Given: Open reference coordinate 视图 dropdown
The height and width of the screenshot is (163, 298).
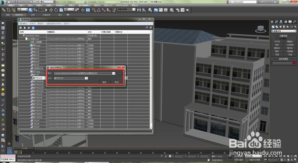Looking at the screenshot, I should tap(69, 9).
